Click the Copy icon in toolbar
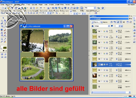Screen dimensions: 136x98 click(34, 8)
